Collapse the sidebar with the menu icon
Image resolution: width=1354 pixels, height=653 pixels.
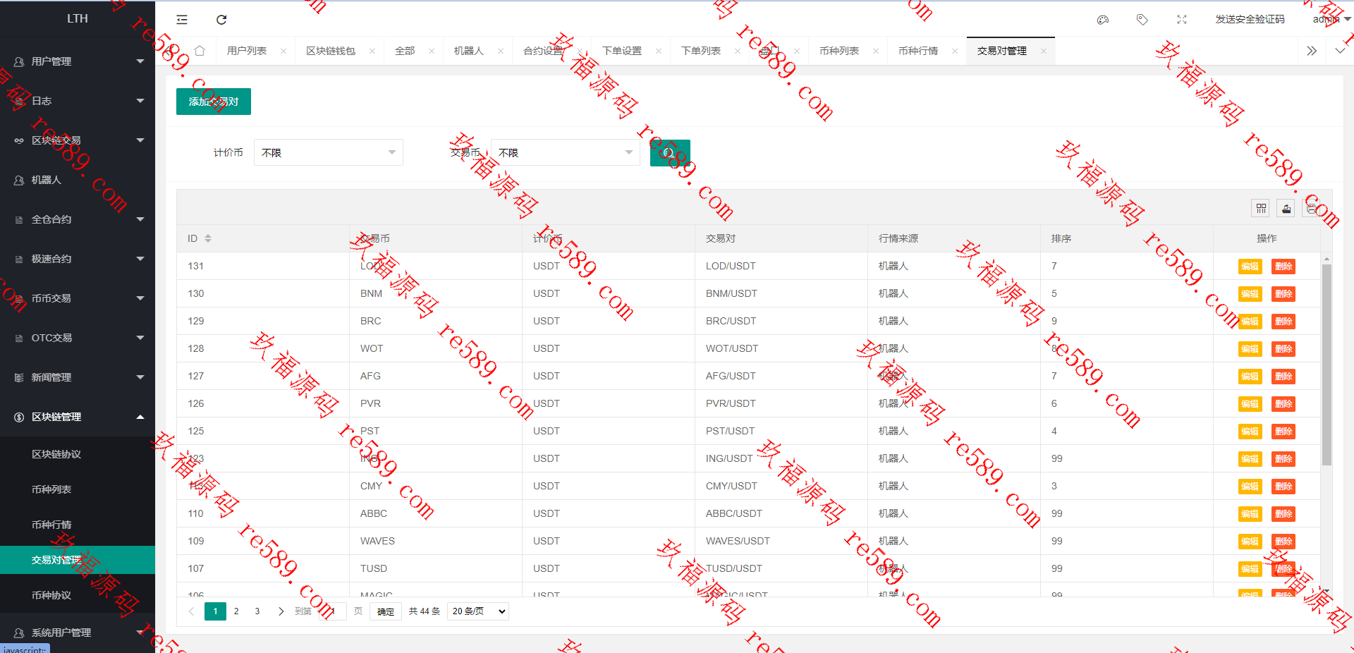click(x=182, y=20)
